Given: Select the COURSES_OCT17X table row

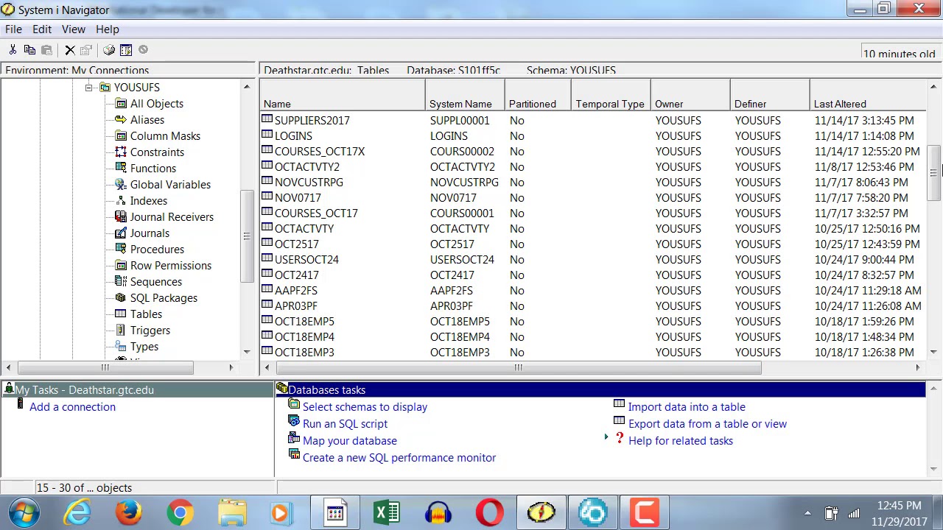Looking at the screenshot, I should pos(593,152).
